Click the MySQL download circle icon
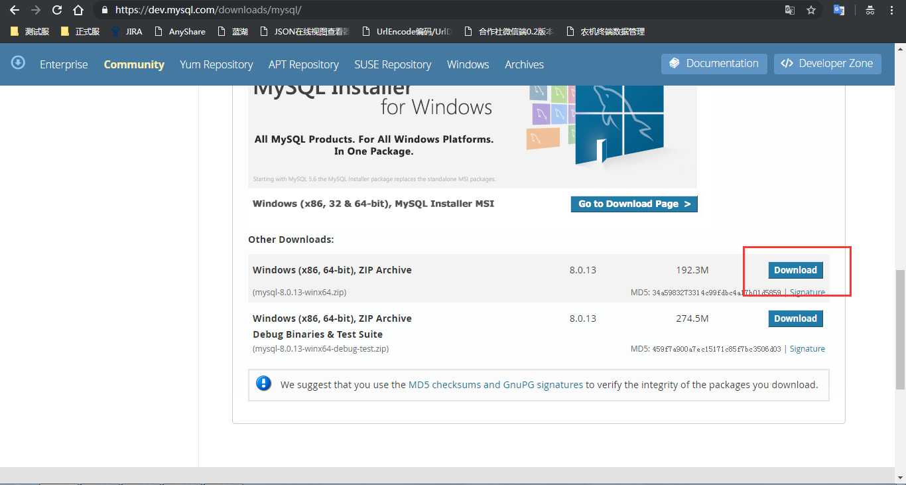The width and height of the screenshot is (906, 485). 18,63
